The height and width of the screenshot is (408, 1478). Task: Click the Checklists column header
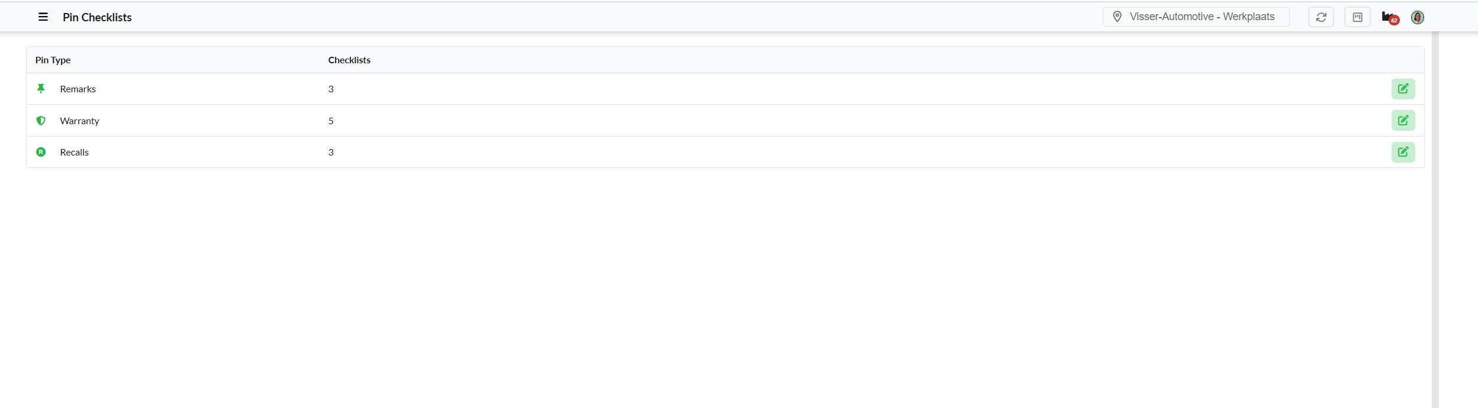tap(349, 60)
